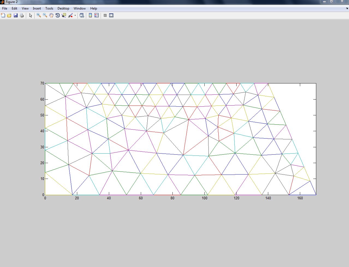Select the Zoom Out magnifier tool

45,16
